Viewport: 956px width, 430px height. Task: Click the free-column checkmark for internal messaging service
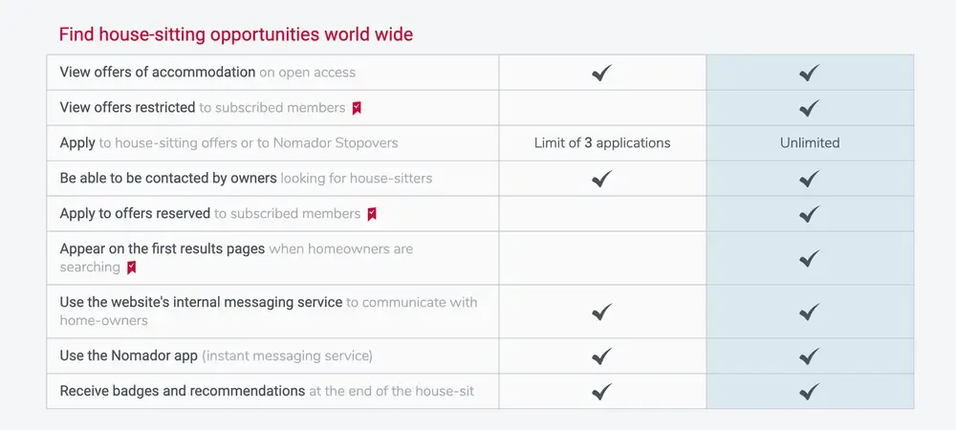click(601, 312)
